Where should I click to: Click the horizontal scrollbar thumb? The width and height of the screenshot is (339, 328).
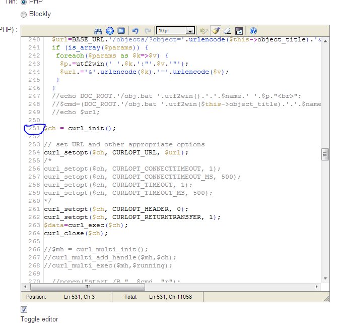coord(88,287)
